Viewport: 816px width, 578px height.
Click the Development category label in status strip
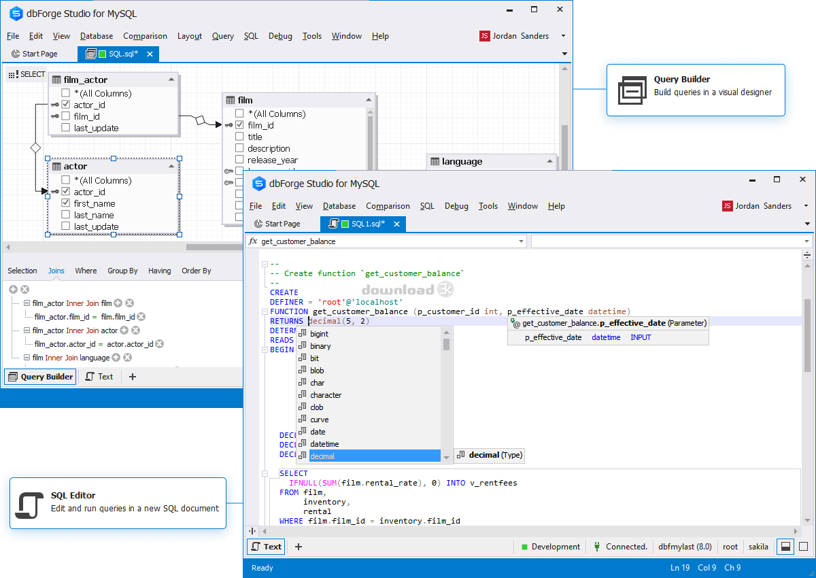tap(556, 547)
